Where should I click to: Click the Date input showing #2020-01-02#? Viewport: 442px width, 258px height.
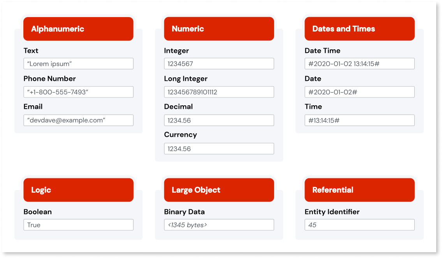(359, 92)
